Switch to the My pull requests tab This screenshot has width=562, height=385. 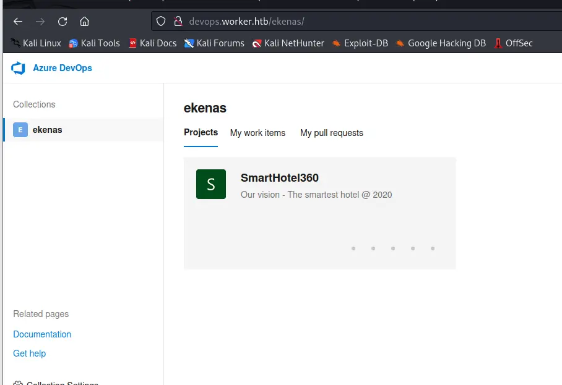coord(332,133)
